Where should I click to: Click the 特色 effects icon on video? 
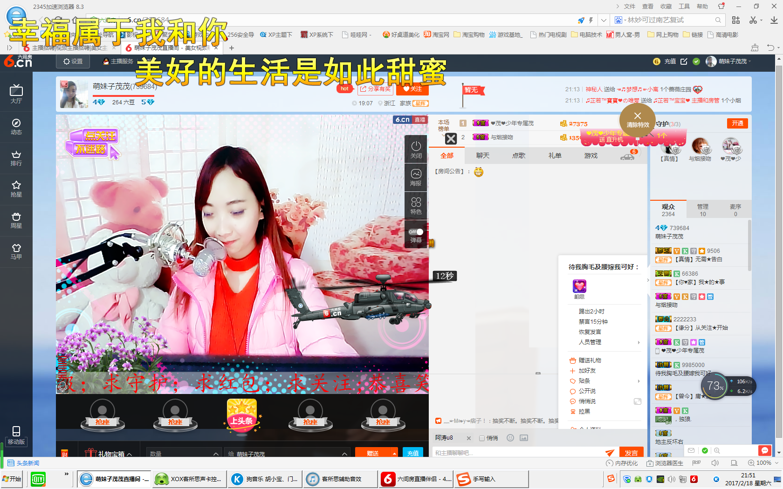point(416,205)
